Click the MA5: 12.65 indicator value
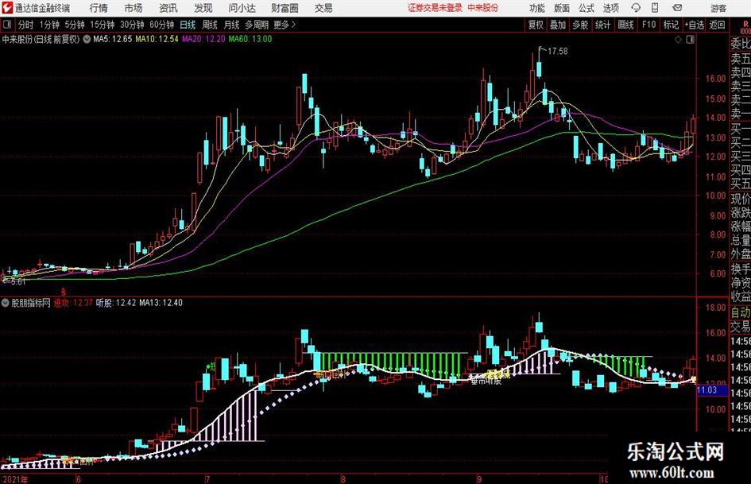 tap(113, 39)
